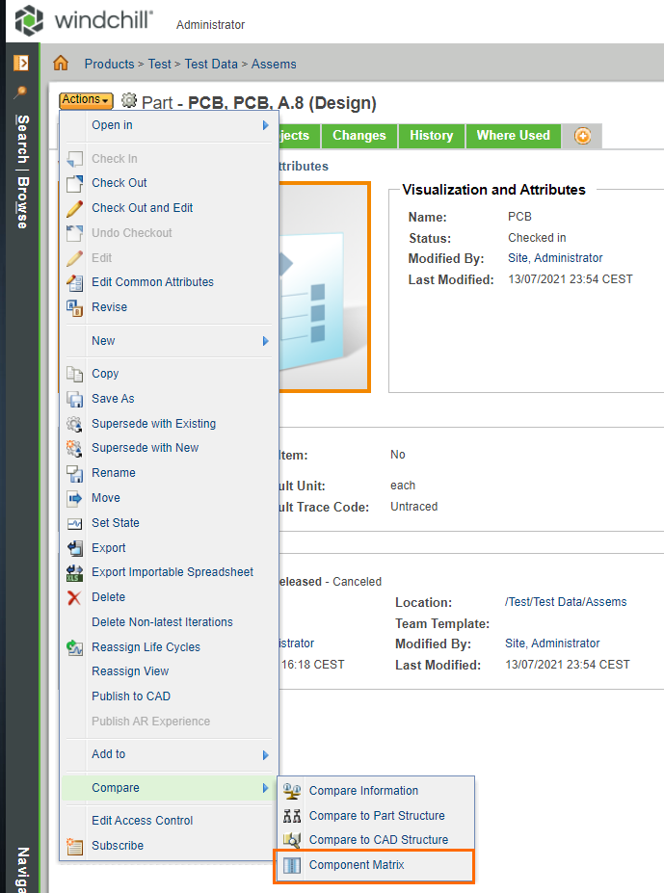Viewport: 664px width, 893px height.
Task: Click the pencil icon for Check Out and Edit
Action: pos(74,208)
